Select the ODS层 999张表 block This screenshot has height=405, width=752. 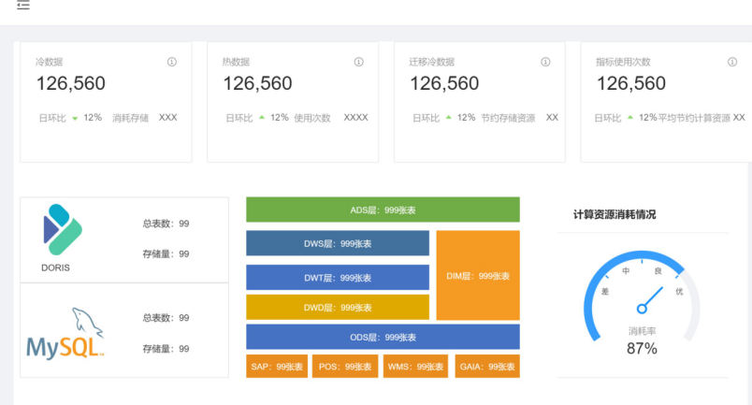tap(383, 337)
